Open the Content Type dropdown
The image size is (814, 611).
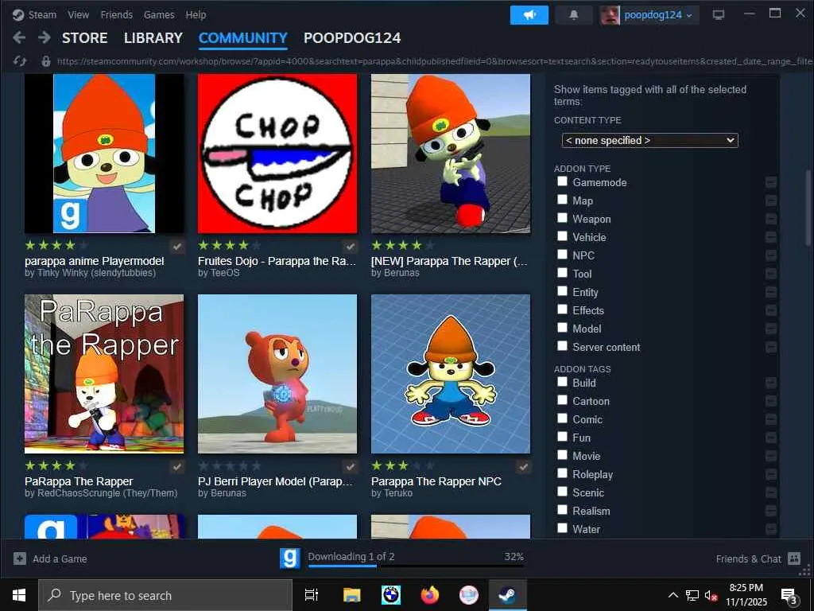(650, 140)
